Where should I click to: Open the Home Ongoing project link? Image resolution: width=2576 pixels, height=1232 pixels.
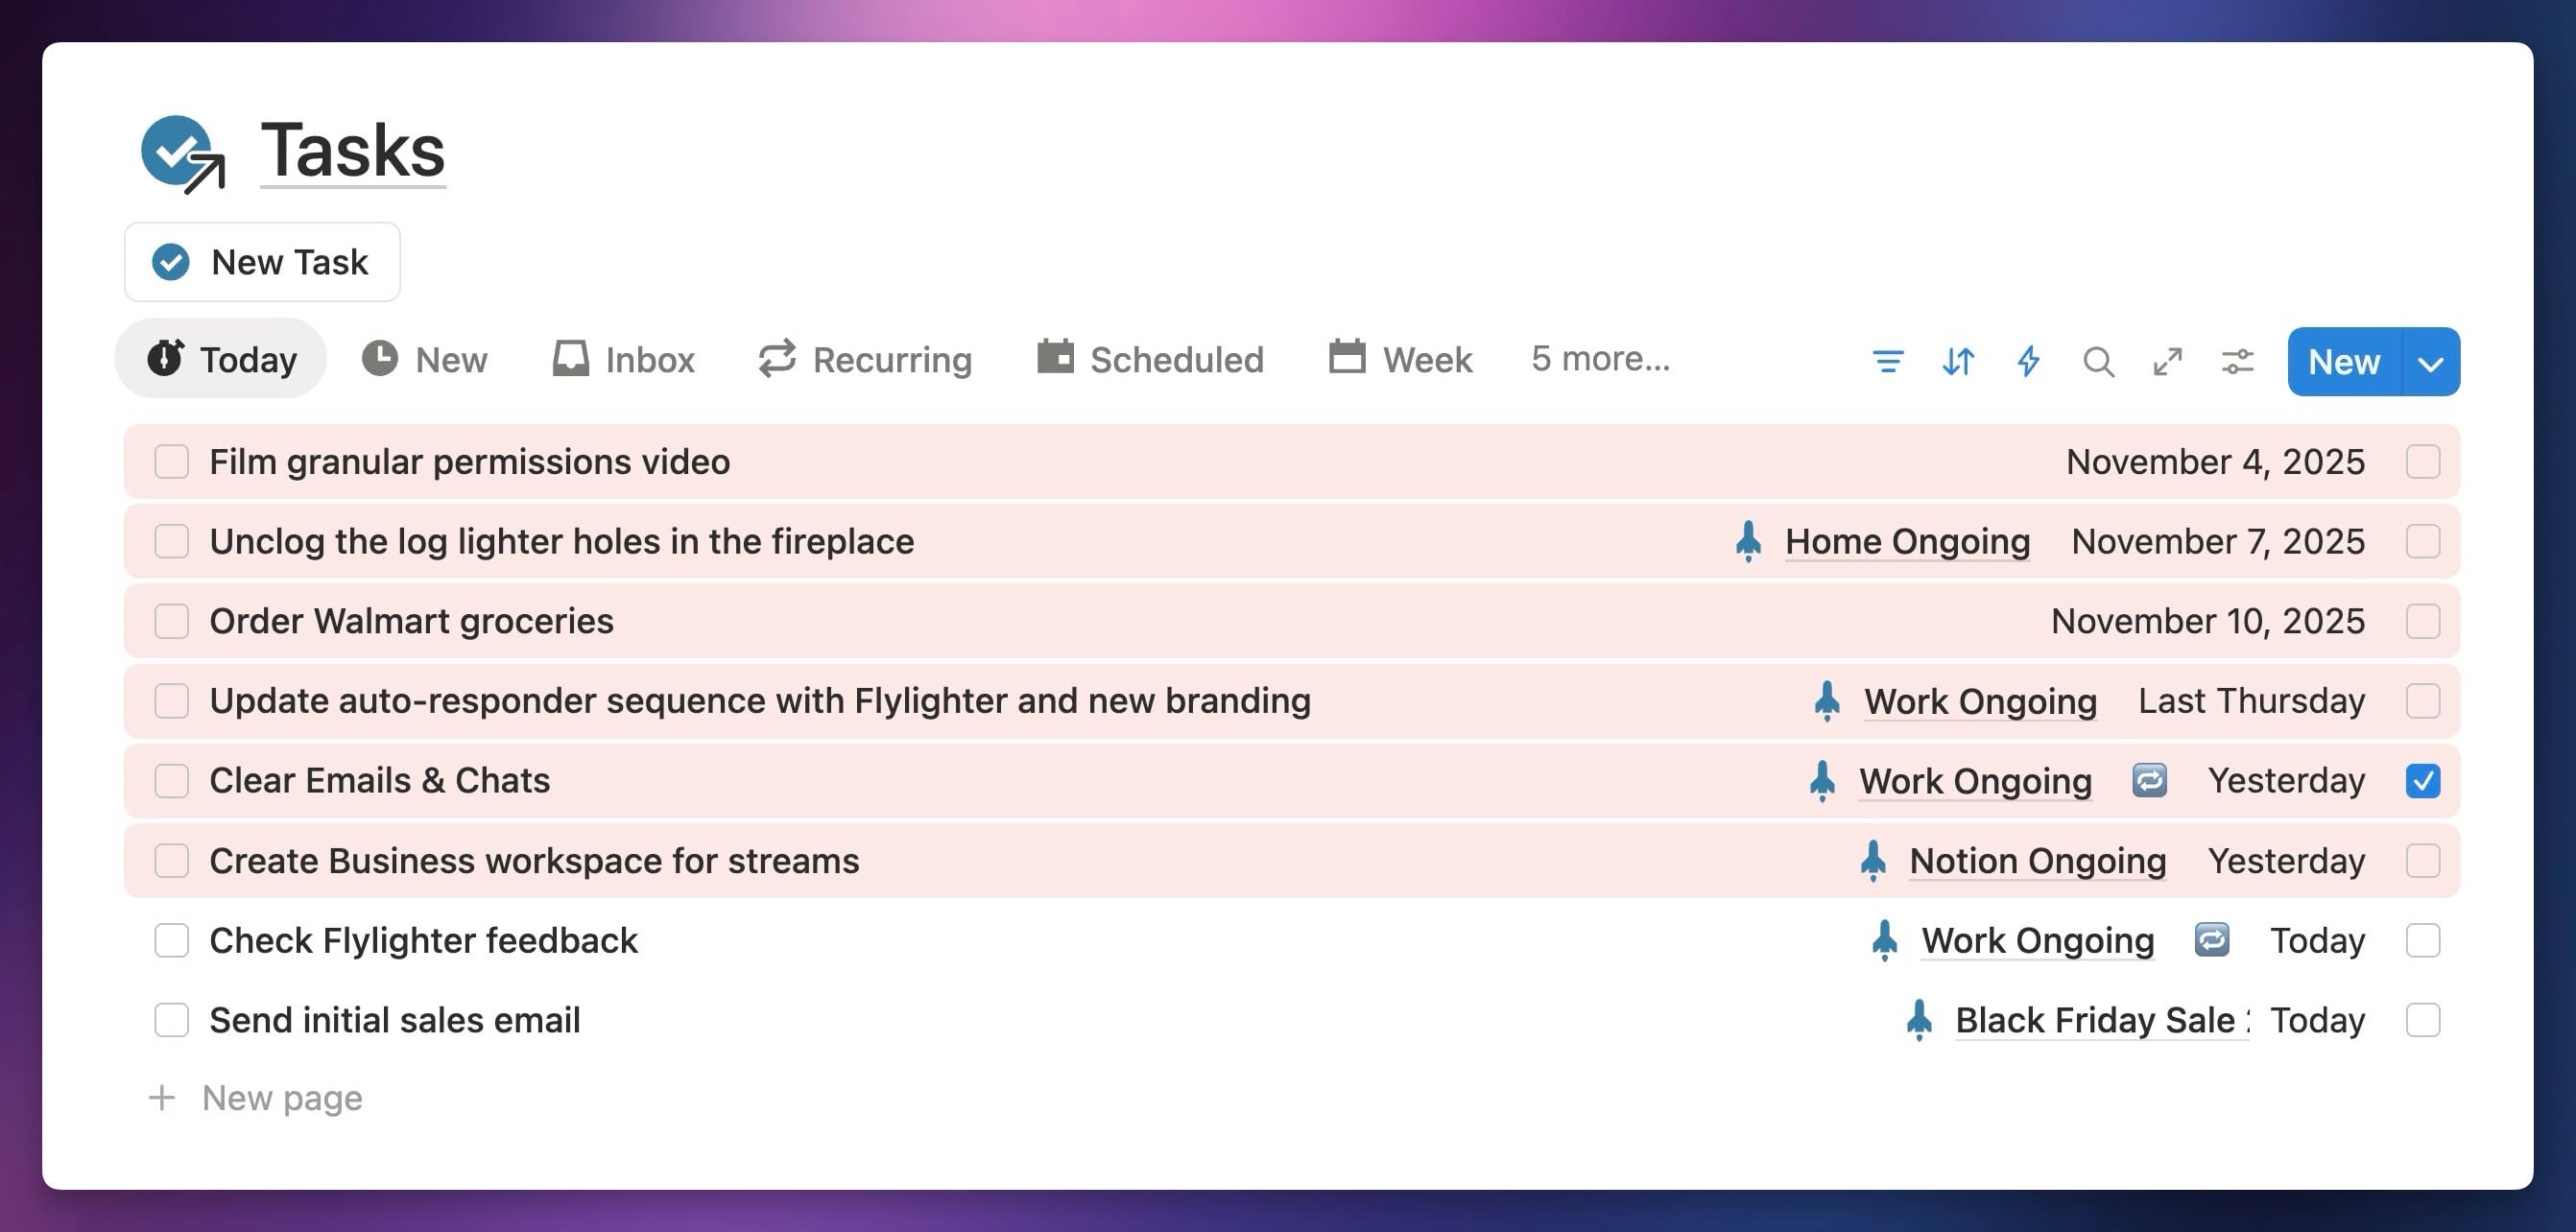[x=1906, y=541]
